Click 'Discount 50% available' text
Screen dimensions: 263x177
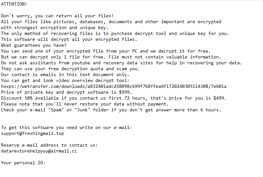pos(32,98)
